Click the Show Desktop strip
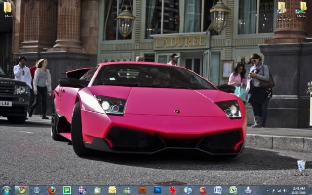This screenshot has height=195, width=312. 311,190
